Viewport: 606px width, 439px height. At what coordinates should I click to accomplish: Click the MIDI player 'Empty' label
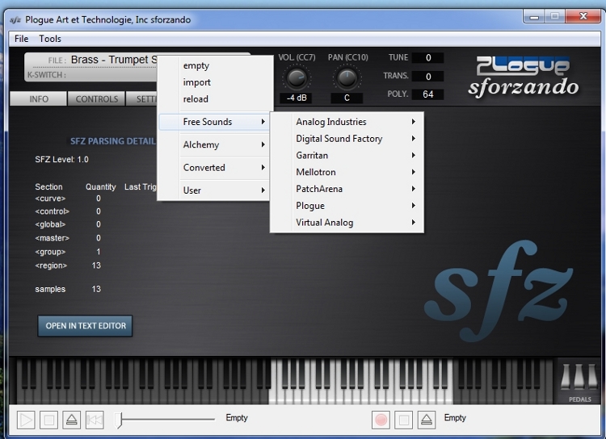[x=237, y=418]
